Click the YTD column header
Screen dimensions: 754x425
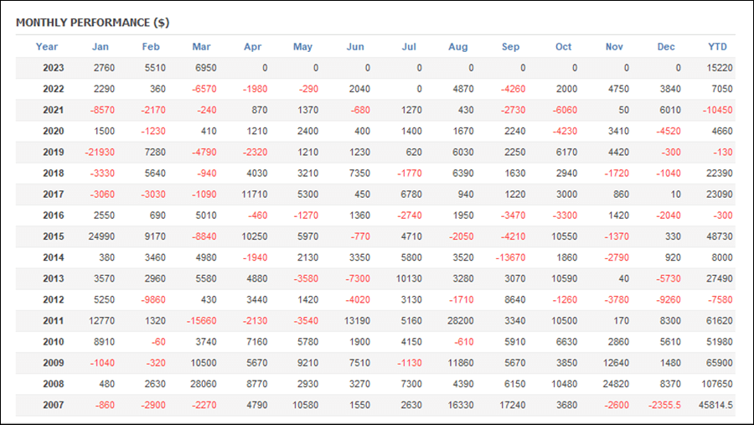(717, 47)
